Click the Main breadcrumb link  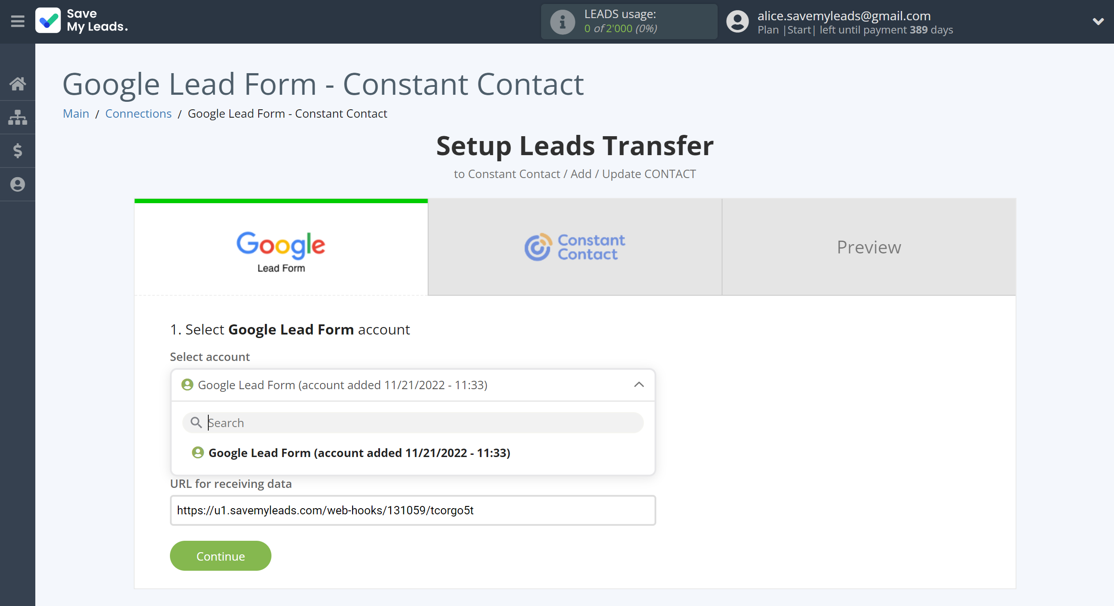75,113
